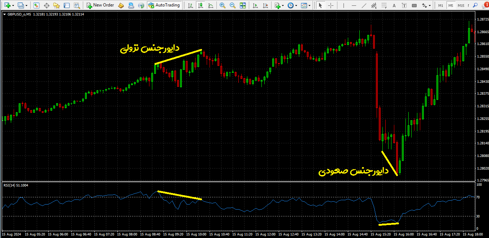This screenshot has width=489, height=238.
Task: Expand the Periods dropdown arrow
Action: (296, 6)
